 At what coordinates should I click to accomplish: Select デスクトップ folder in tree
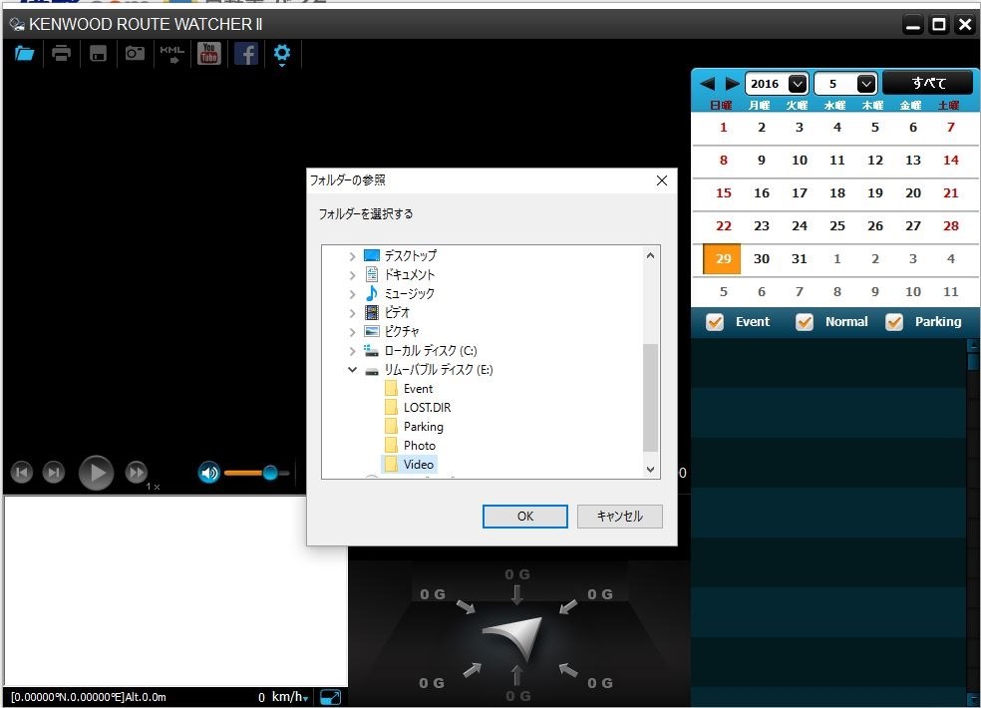coord(410,256)
